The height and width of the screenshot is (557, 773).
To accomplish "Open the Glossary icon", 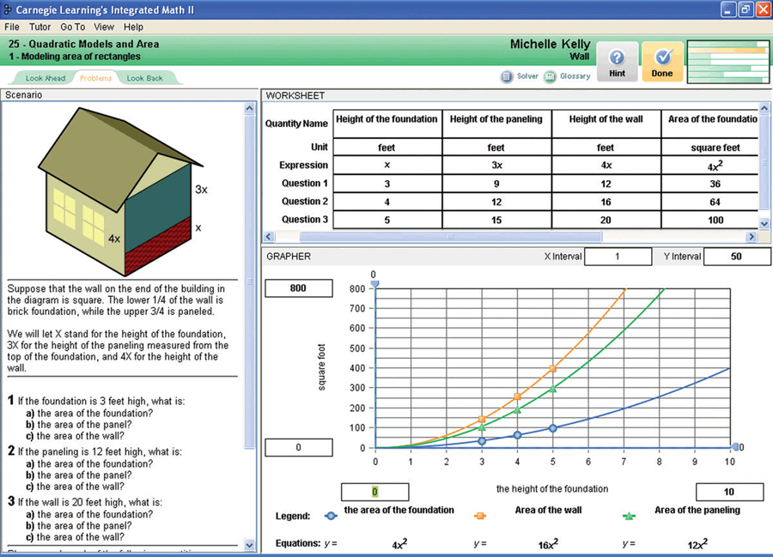I will click(550, 76).
